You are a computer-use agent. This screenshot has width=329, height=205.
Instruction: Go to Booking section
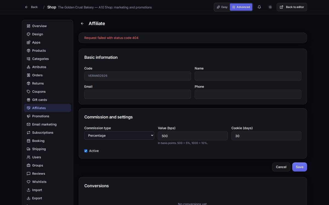point(47,141)
